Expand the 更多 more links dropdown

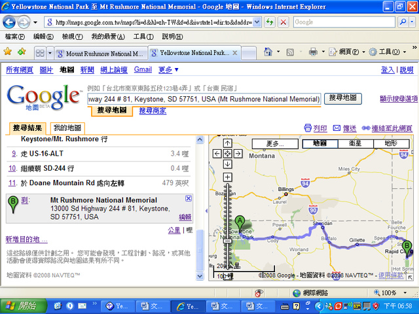point(168,70)
